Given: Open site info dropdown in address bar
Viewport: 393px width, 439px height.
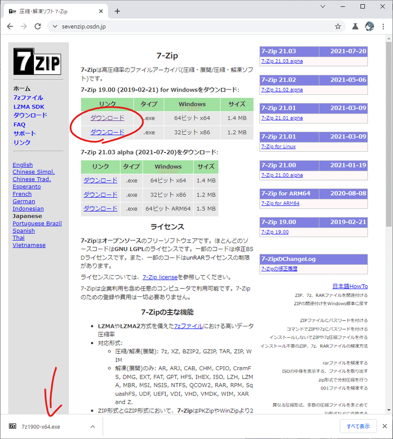Looking at the screenshot, I should [55, 27].
